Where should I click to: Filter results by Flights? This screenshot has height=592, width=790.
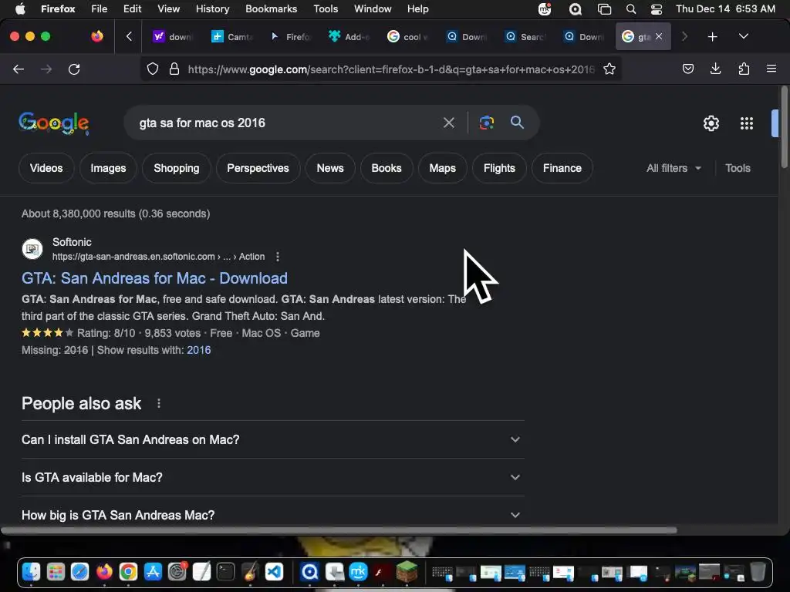coord(499,168)
